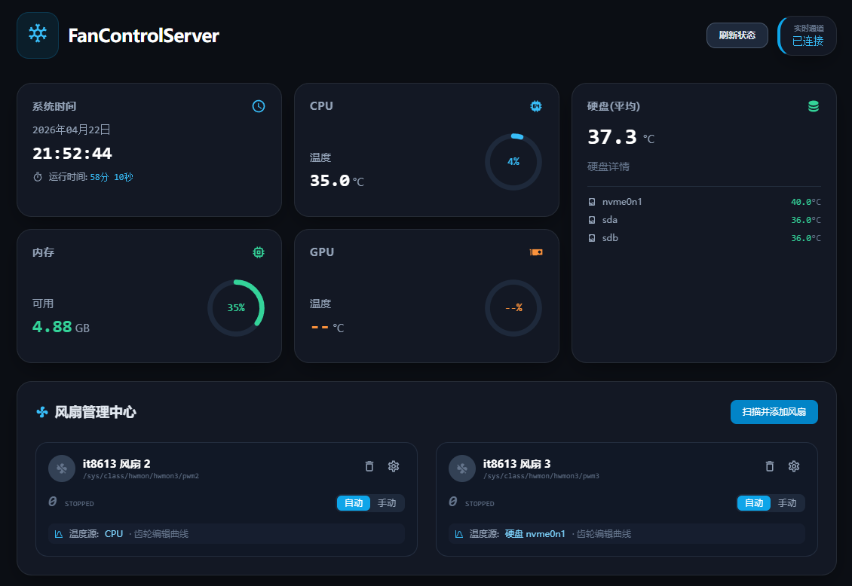The image size is (852, 586).
Task: Click the uptime value 58分 10秒
Action: coord(112,177)
